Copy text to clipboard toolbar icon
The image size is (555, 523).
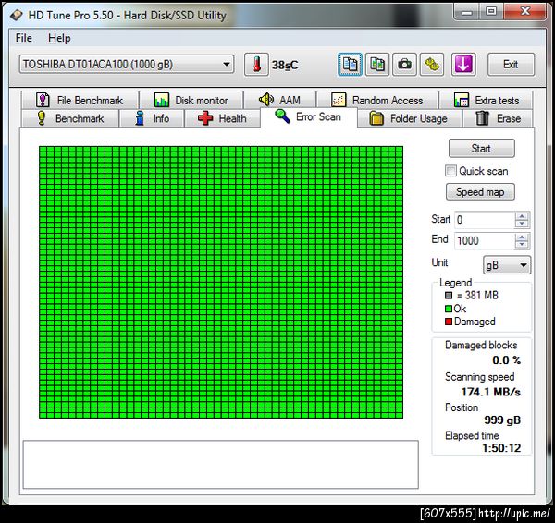pos(350,65)
